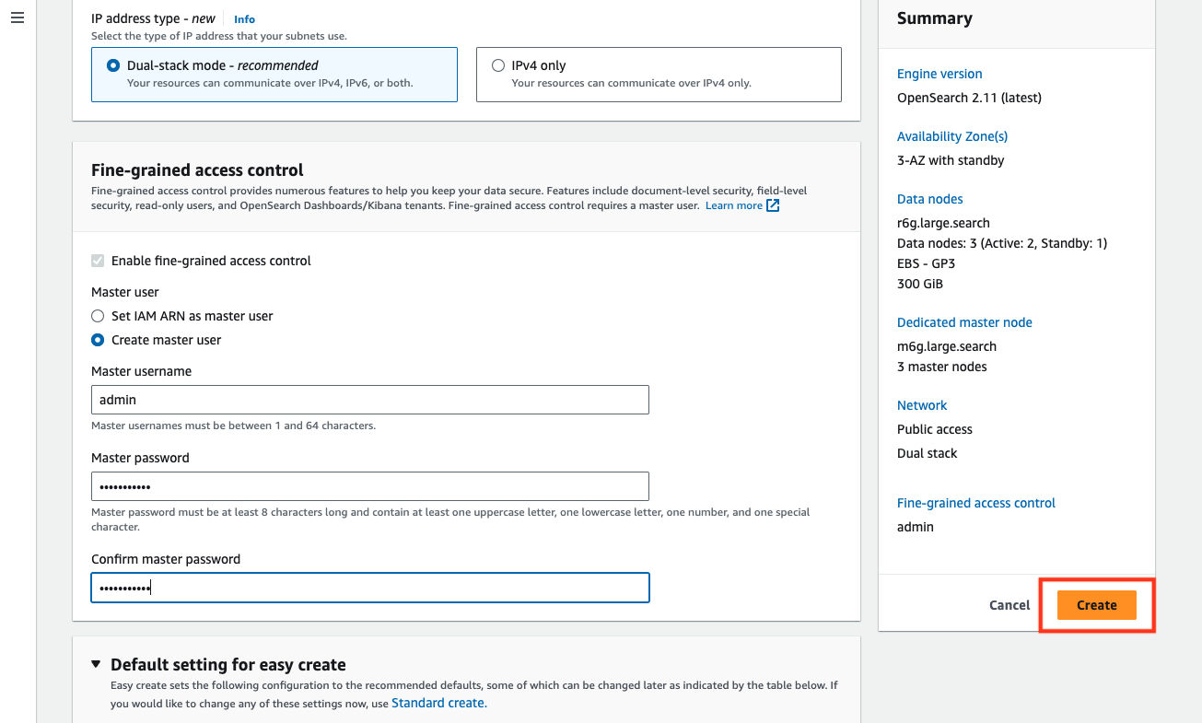This screenshot has width=1202, height=723.
Task: Open Dedicated master node summary link
Action: coord(964,321)
